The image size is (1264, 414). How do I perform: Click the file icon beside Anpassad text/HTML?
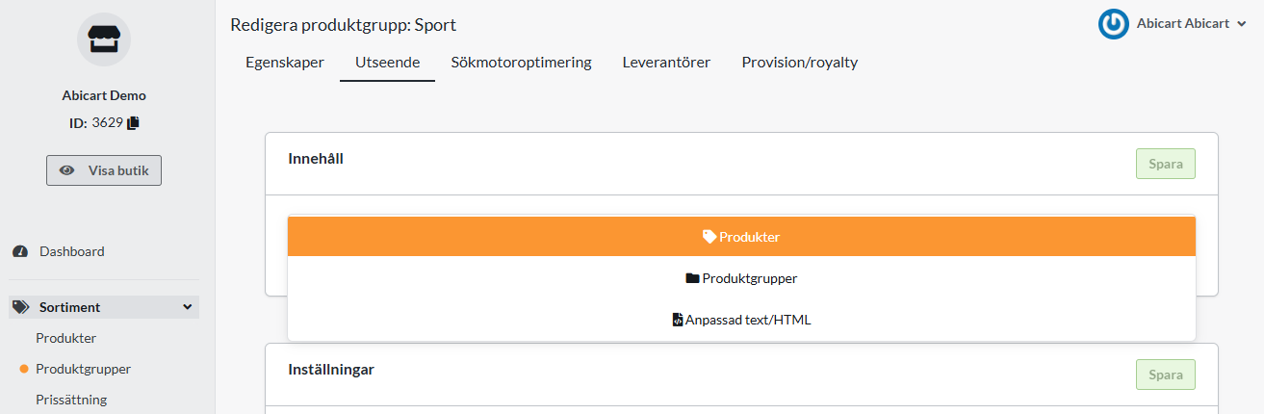[678, 320]
